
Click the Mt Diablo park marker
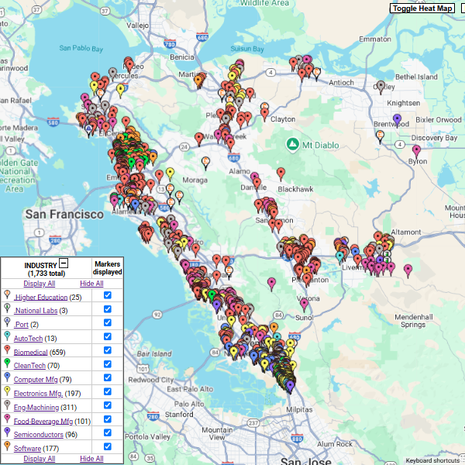coord(292,144)
